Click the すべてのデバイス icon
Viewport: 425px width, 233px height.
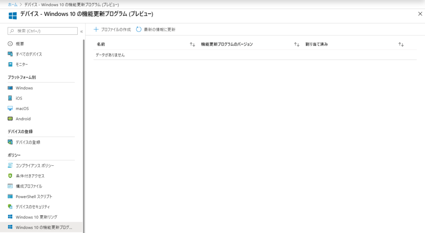[10, 54]
